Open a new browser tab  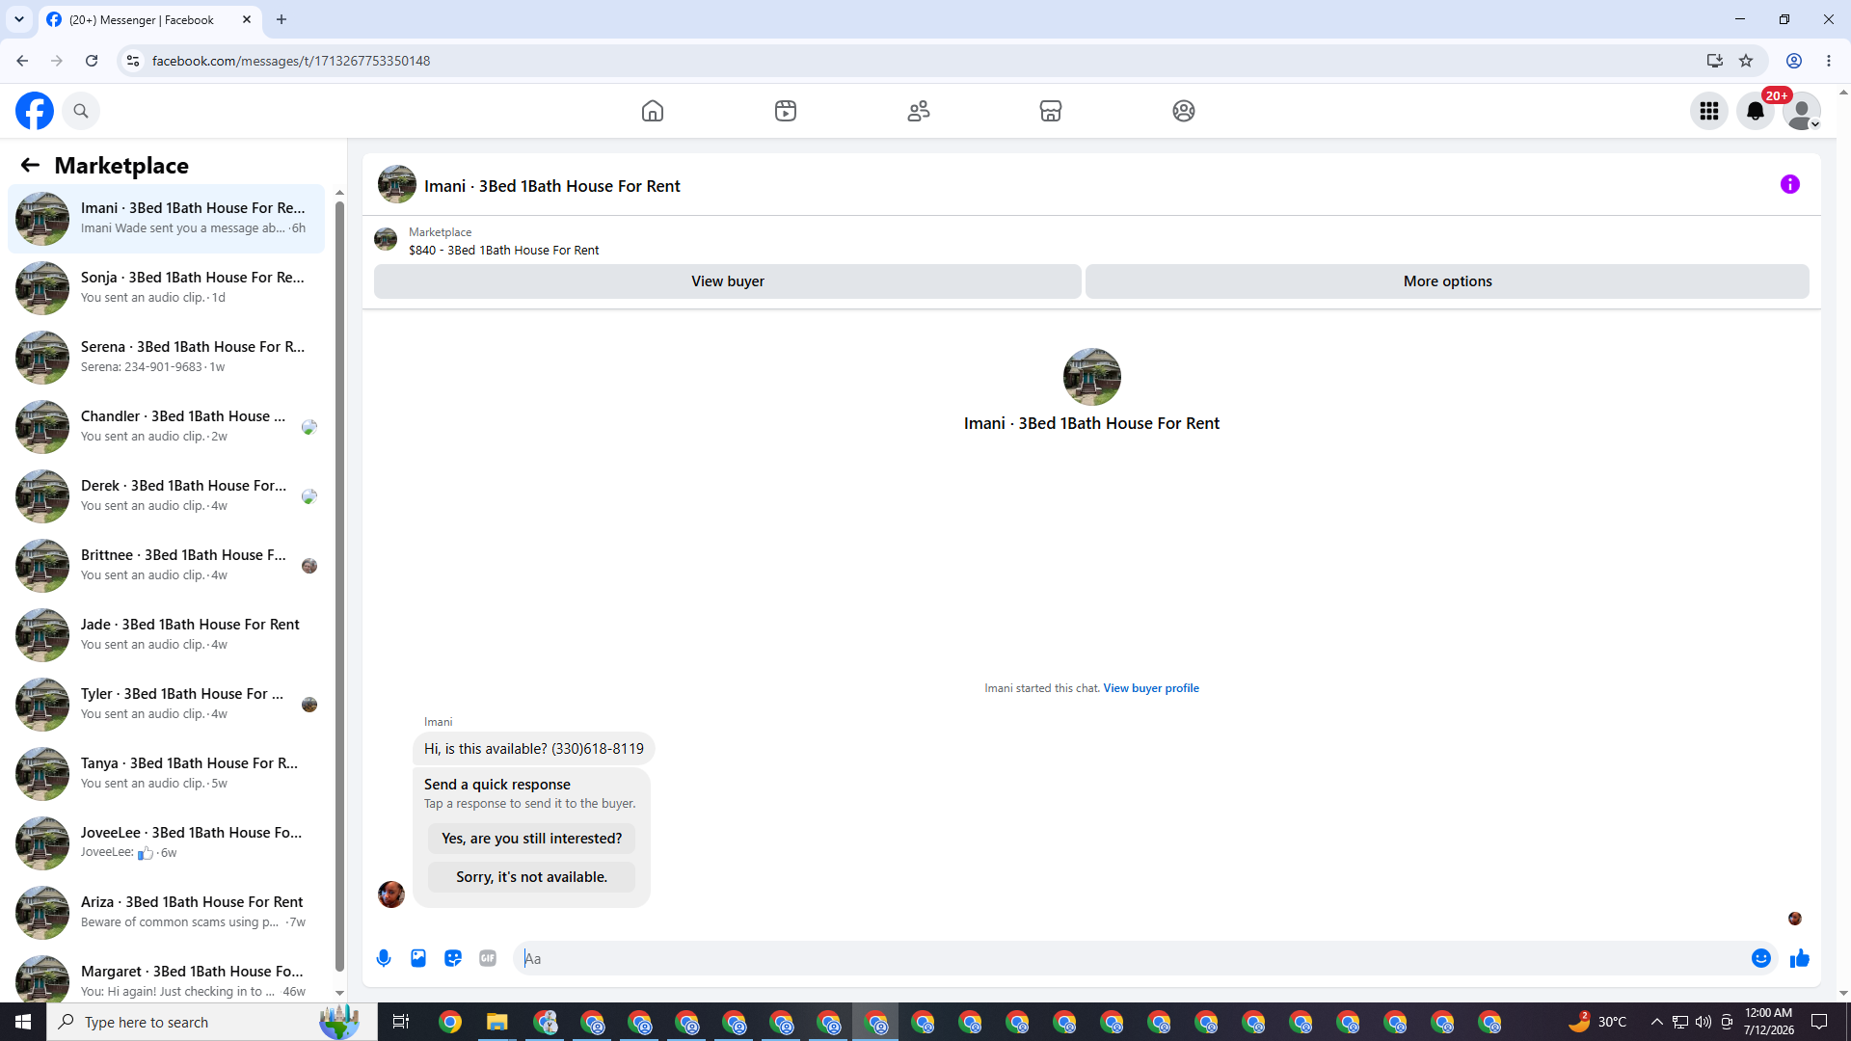click(x=282, y=19)
